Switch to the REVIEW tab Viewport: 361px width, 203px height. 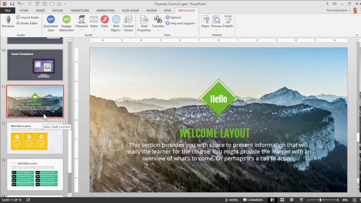tap(151, 10)
